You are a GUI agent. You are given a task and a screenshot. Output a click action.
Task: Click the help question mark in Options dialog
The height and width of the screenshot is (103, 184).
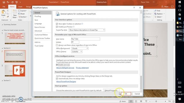coord(134,8)
